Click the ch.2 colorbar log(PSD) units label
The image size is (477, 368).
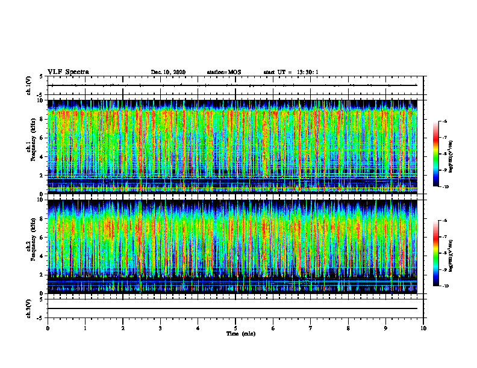[x=452, y=256]
